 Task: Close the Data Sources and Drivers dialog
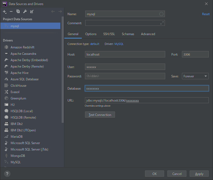tap(206, 4)
